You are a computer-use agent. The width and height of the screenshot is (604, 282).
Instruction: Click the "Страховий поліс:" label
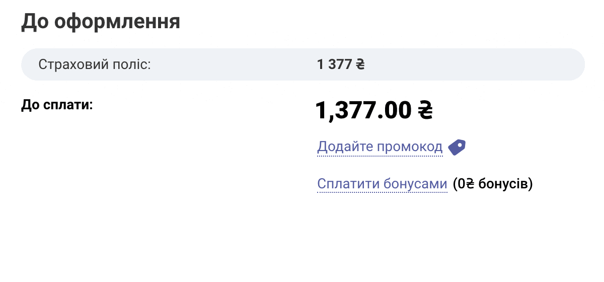(95, 64)
